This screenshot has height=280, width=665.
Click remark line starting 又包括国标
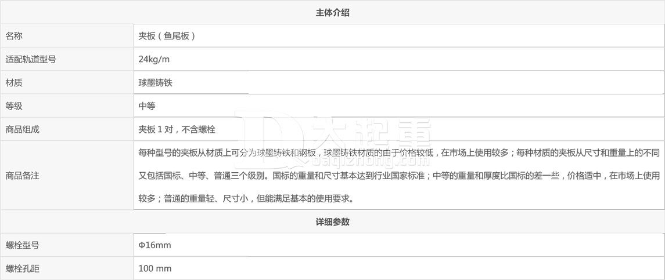(399, 176)
